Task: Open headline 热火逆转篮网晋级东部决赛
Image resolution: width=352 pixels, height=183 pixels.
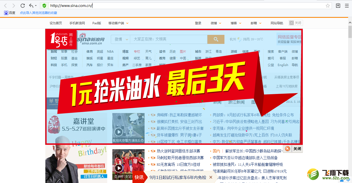Action: click(178, 151)
